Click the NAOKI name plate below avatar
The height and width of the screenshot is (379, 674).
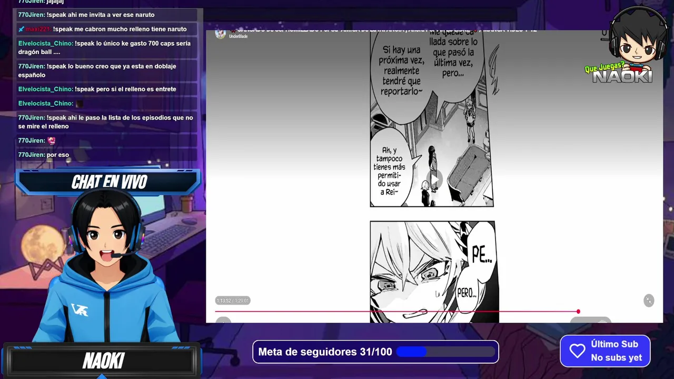[103, 361]
